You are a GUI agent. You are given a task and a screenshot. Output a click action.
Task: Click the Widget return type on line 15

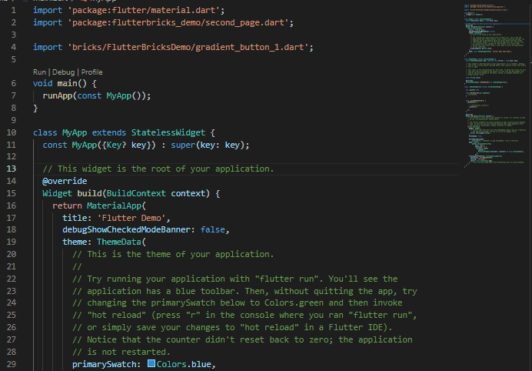coord(57,193)
